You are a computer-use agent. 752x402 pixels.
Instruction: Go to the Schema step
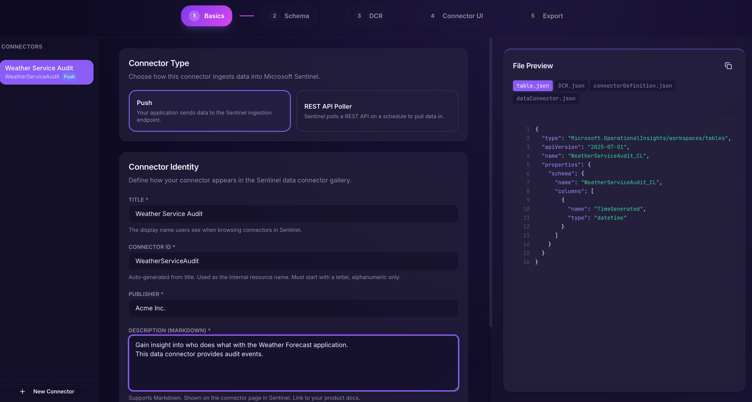[x=289, y=16]
